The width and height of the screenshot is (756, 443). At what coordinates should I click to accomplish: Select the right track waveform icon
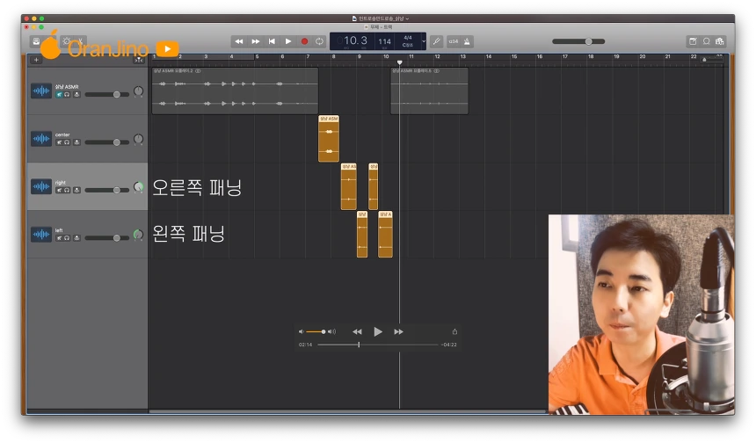point(41,186)
